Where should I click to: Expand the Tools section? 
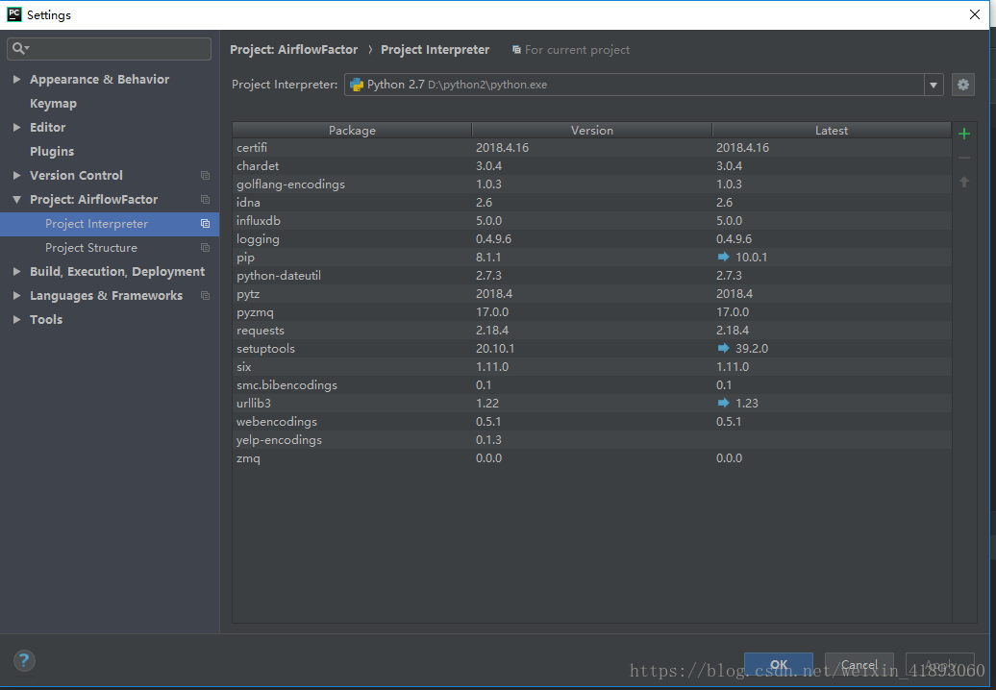click(16, 319)
